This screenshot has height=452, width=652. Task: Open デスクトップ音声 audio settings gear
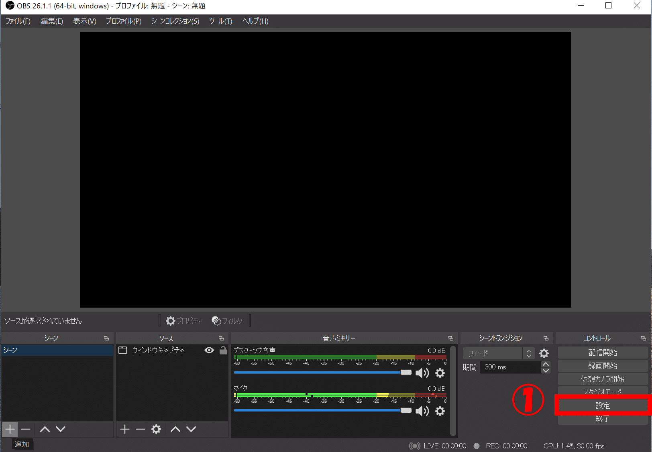pos(440,373)
